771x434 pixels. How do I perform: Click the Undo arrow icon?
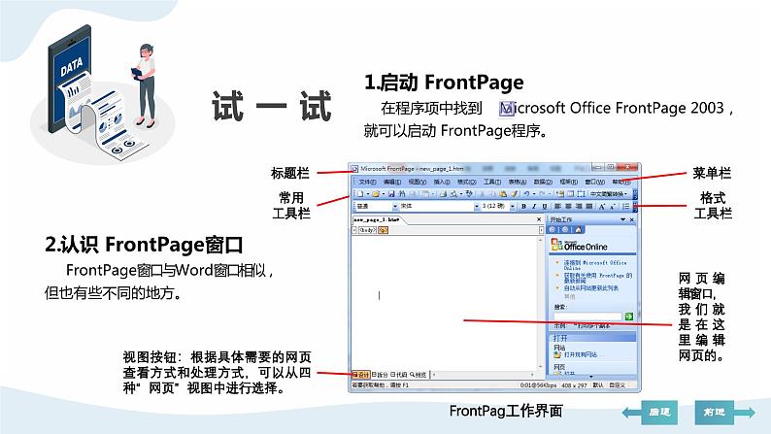pos(528,194)
